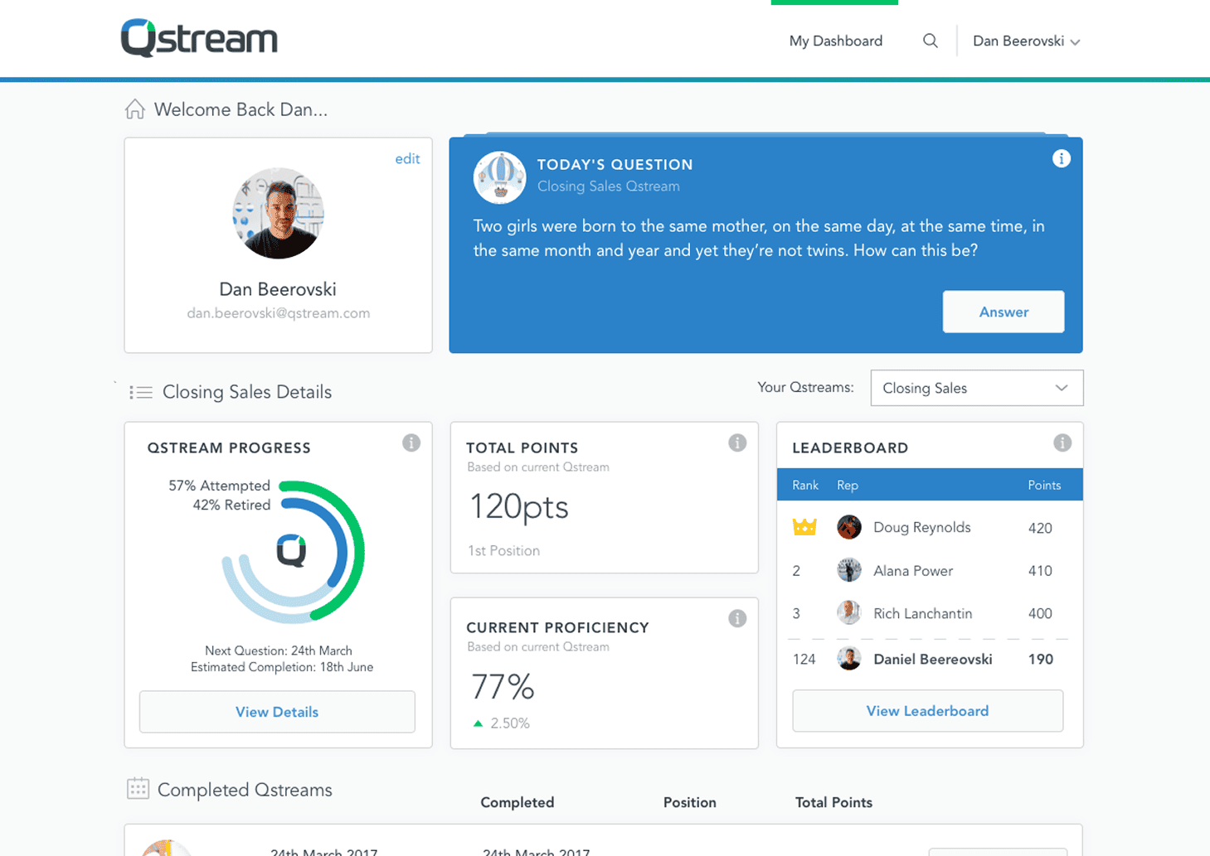1210x856 pixels.
Task: Click the 2.50% proficiency change value
Action: (x=510, y=723)
